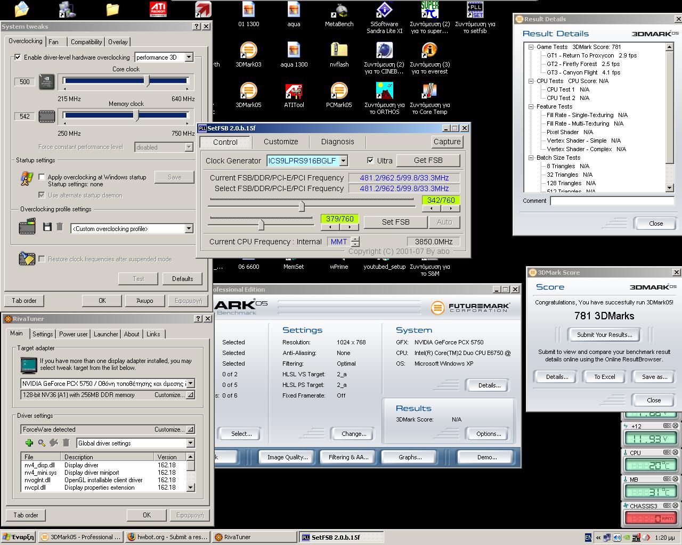Click the Start button
Viewport: 682px width, 545px height.
click(x=18, y=537)
